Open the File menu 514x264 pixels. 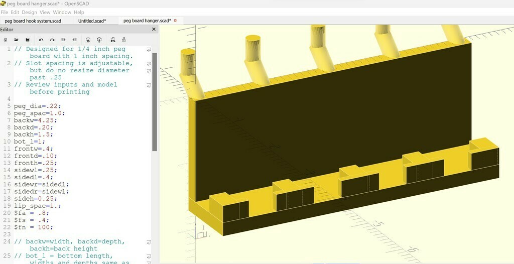coord(5,12)
